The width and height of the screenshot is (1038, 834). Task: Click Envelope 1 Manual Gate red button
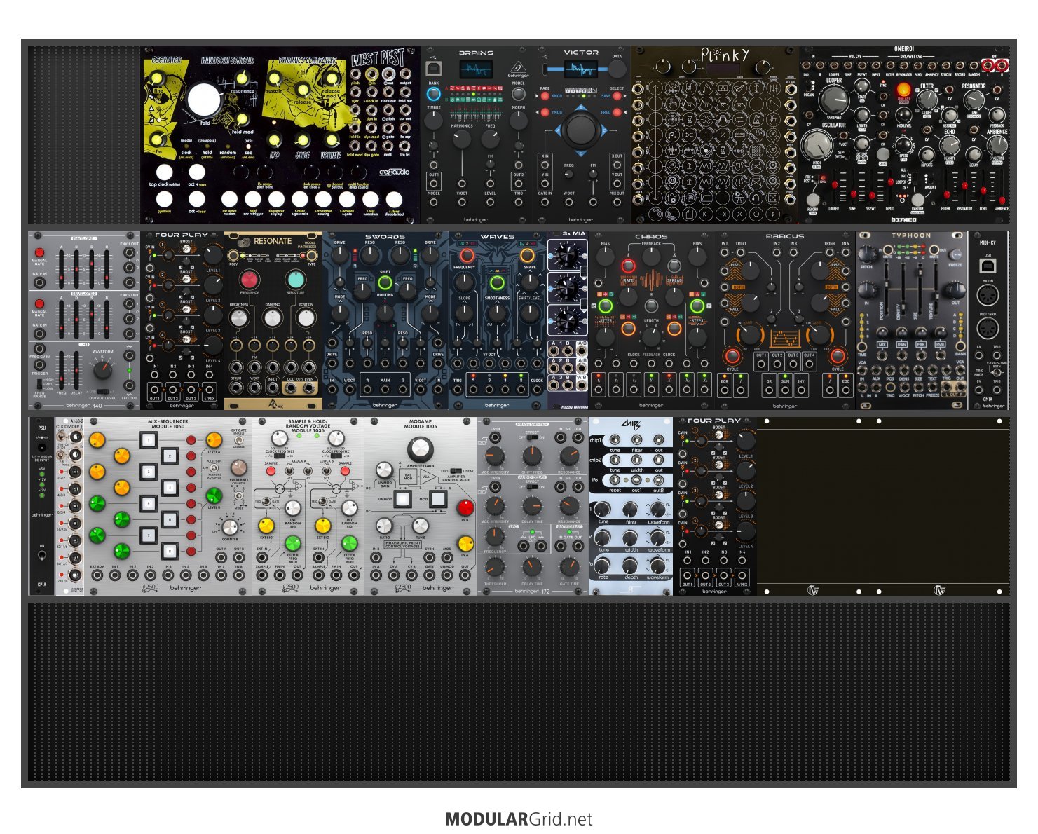tap(40, 252)
